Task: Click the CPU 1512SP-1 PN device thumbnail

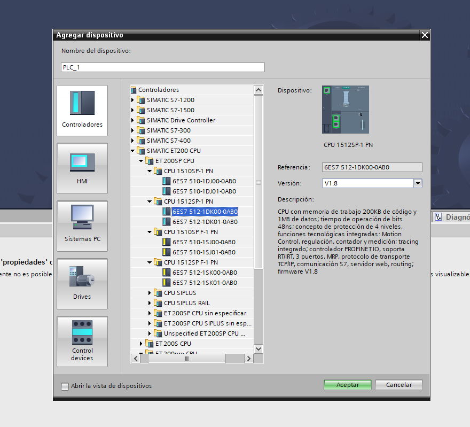Action: pyautogui.click(x=346, y=110)
